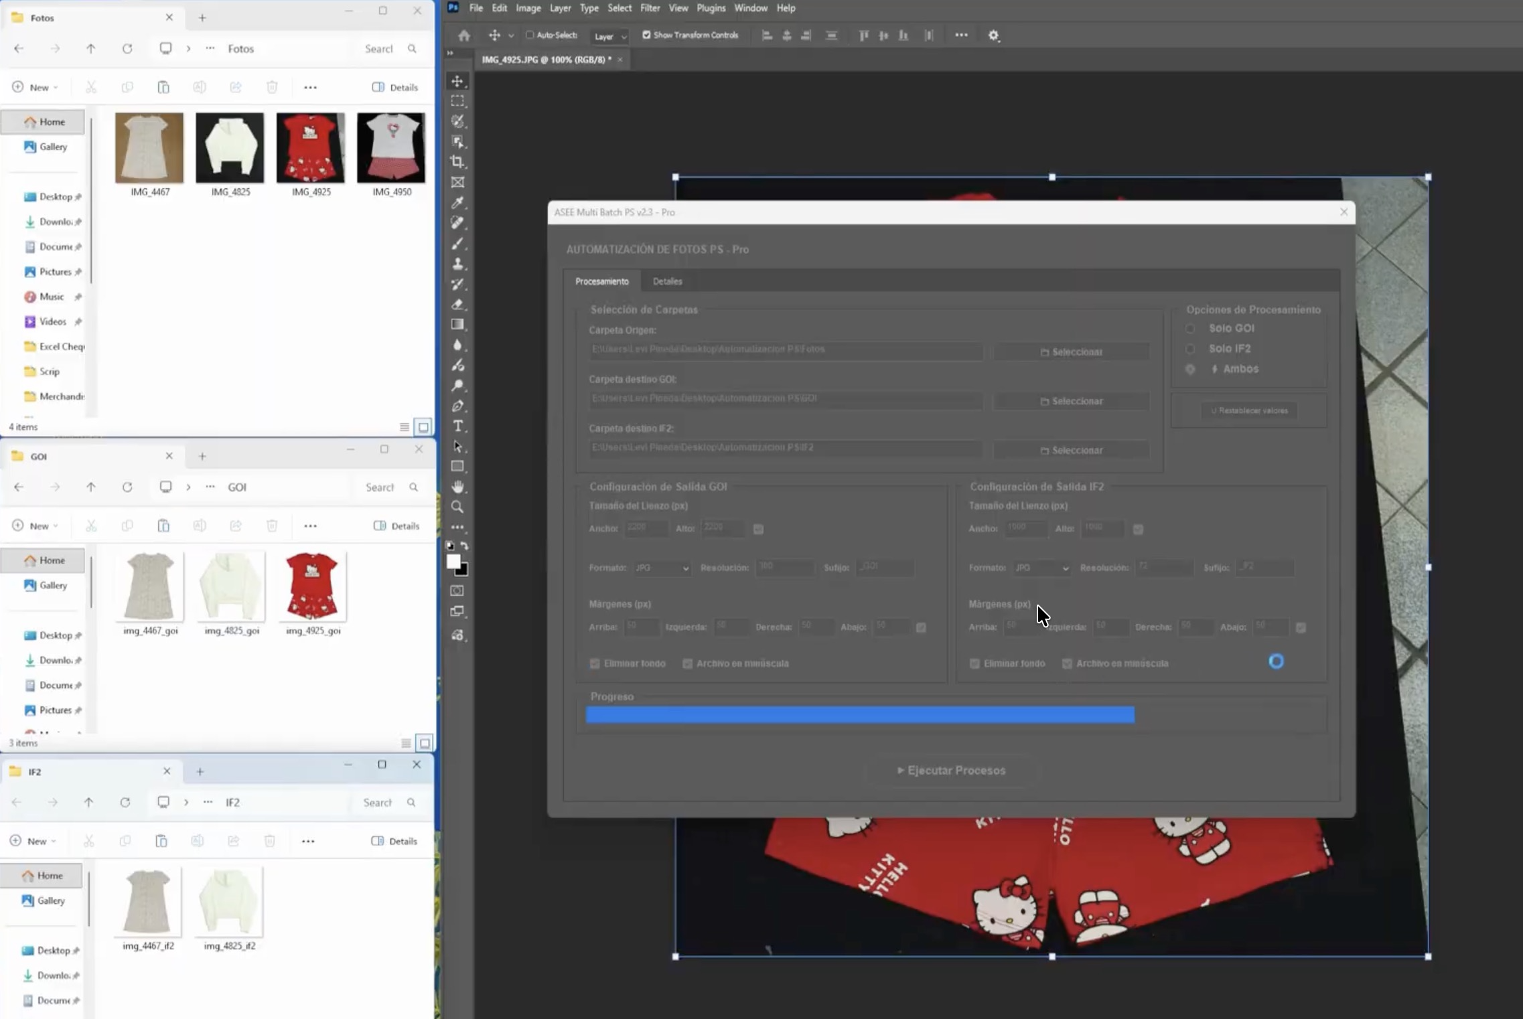Screen dimensions: 1523x1019
Task: Select the Solo GOI radio option
Action: (1190, 329)
